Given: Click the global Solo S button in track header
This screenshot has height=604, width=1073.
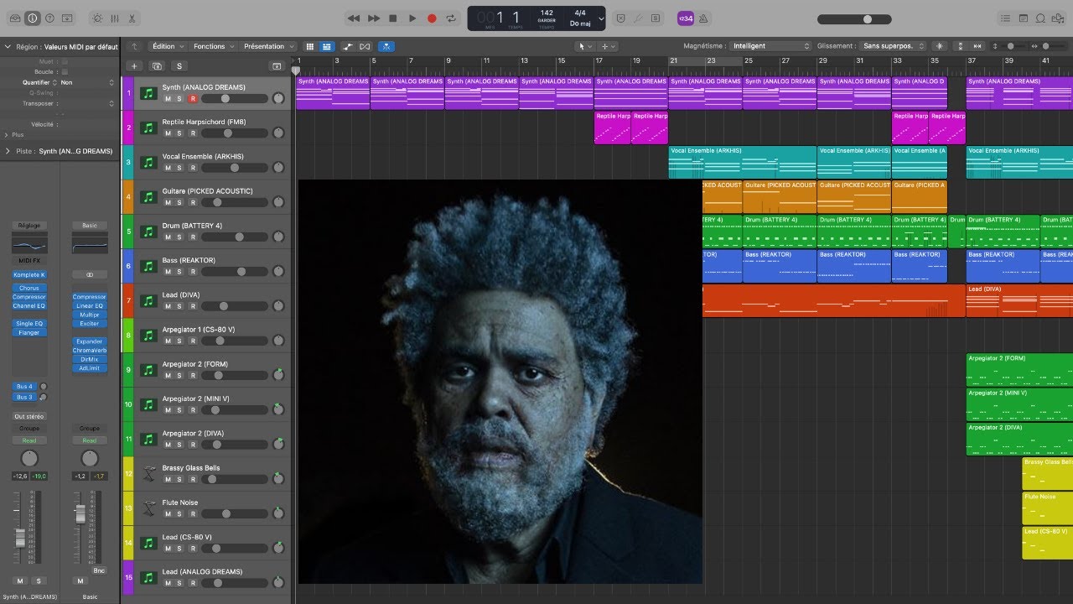Looking at the screenshot, I should (179, 66).
